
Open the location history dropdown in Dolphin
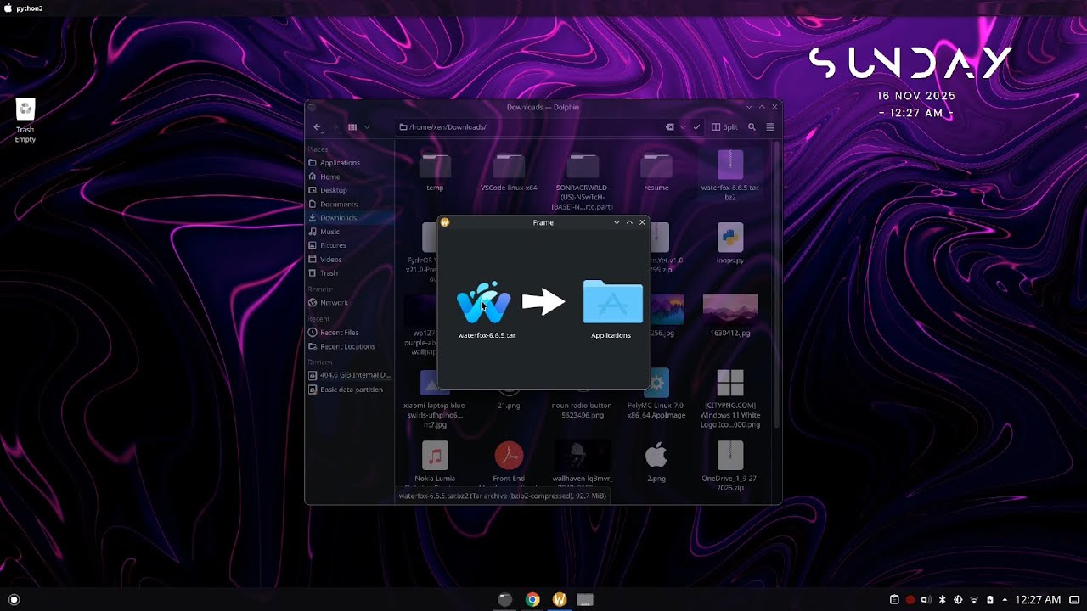[683, 127]
